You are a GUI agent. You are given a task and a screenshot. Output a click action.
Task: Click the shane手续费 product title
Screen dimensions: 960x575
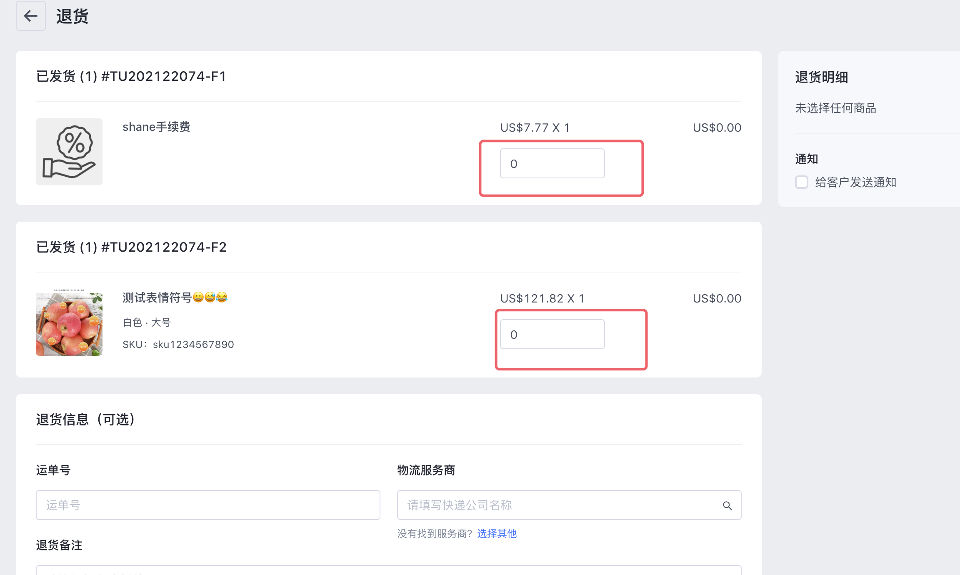pyautogui.click(x=156, y=127)
